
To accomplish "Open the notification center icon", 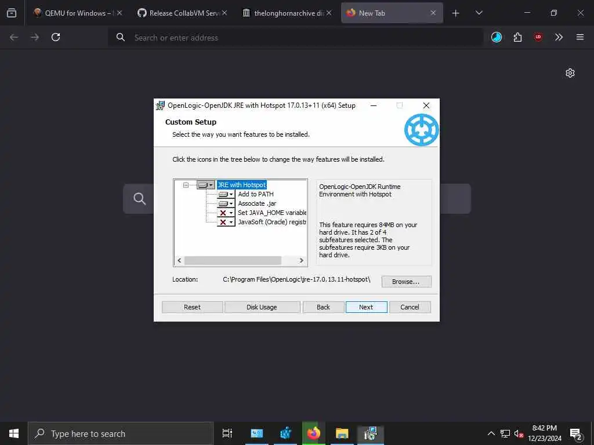I will (x=576, y=434).
